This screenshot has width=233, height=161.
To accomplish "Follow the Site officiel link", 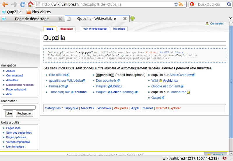I will [57, 75].
